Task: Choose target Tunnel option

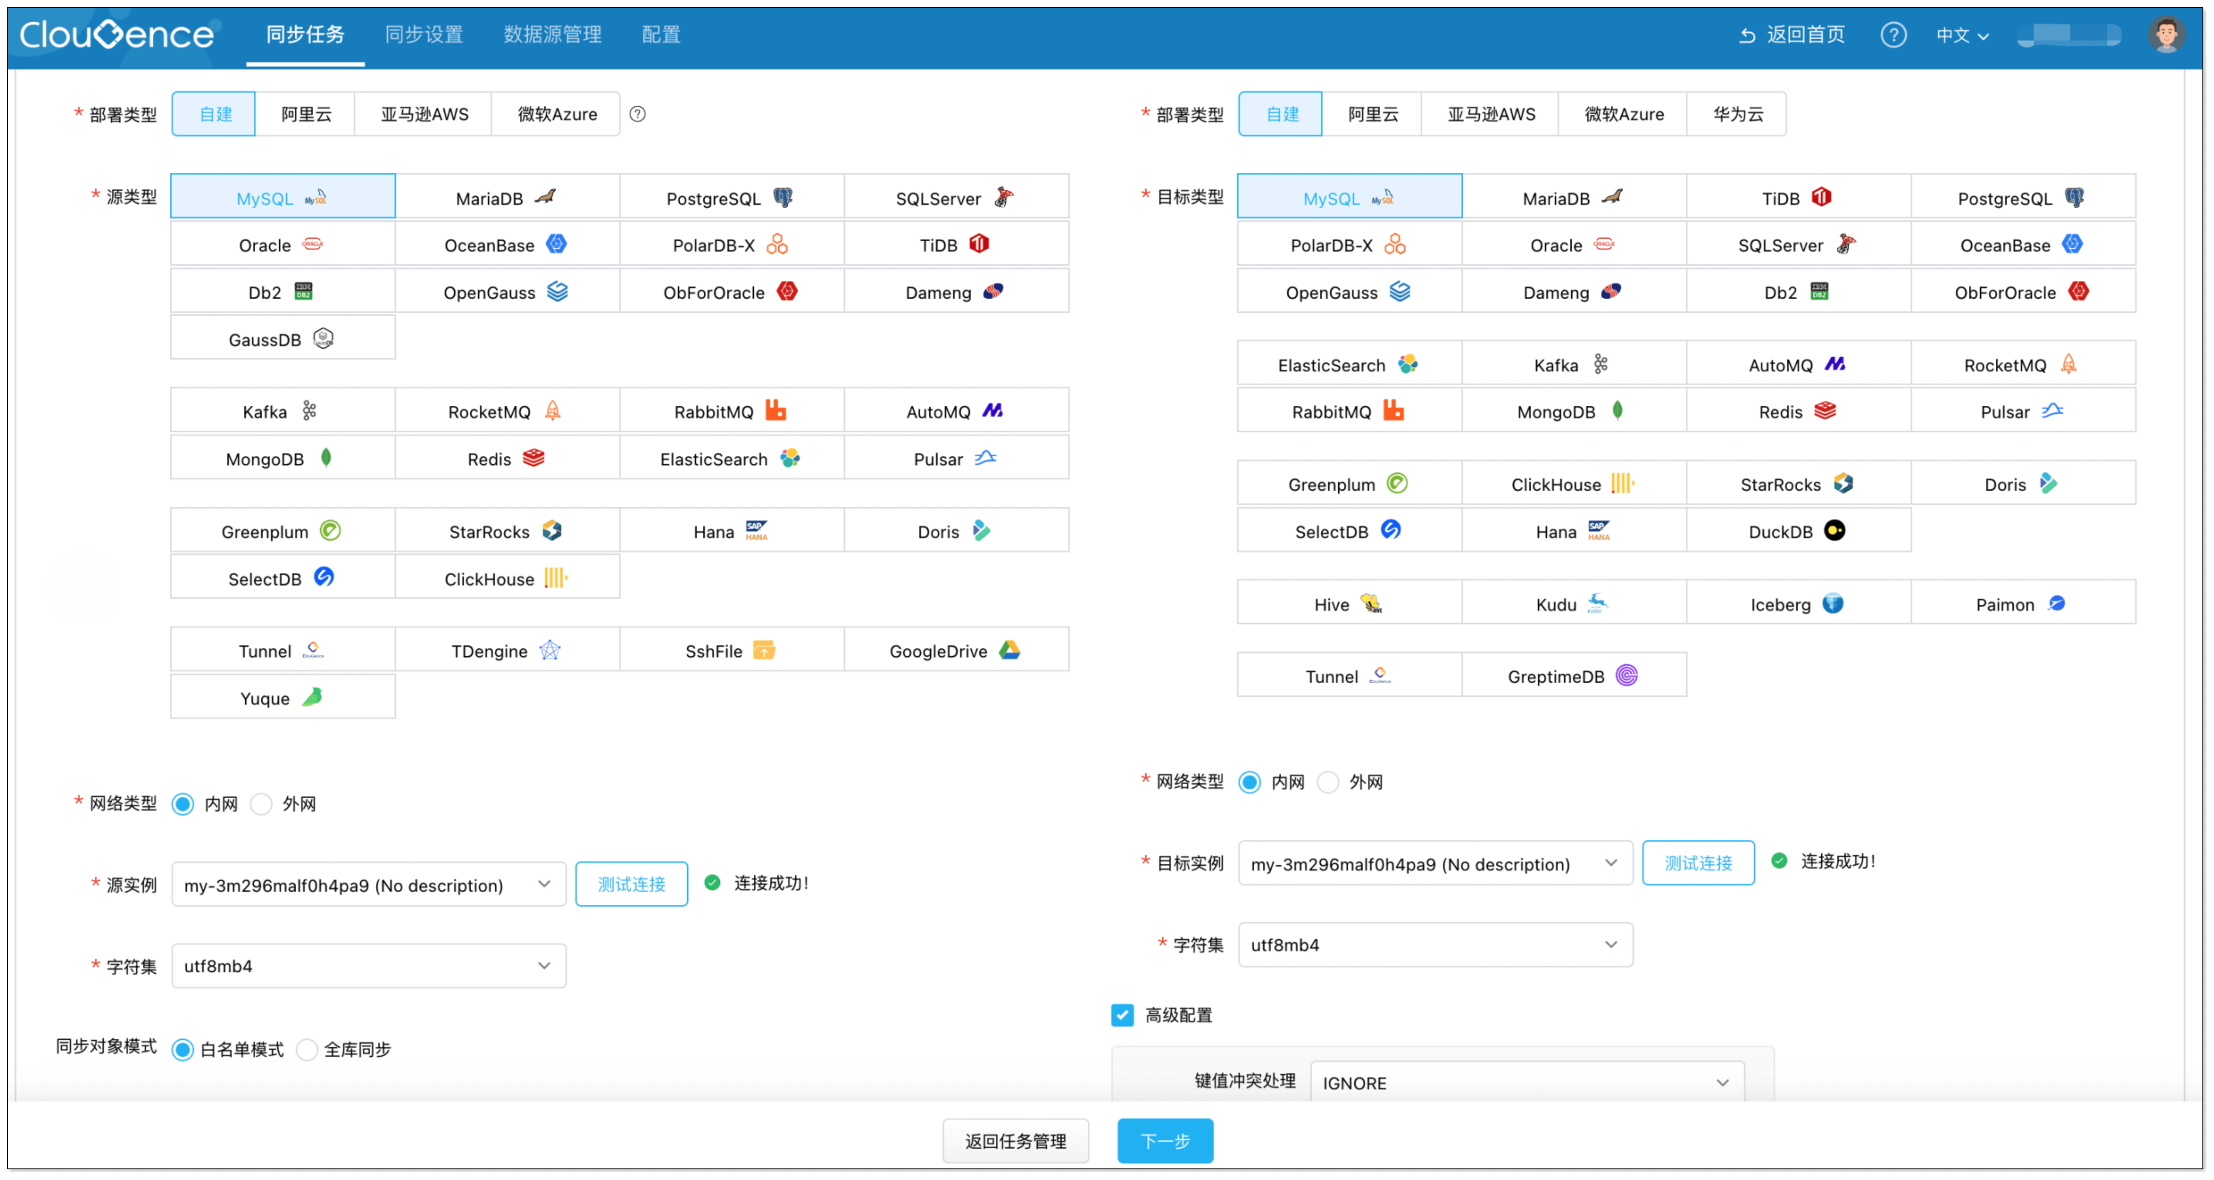Action: (1349, 676)
